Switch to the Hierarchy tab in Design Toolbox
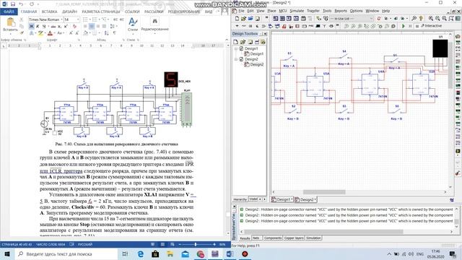 pyautogui.click(x=240, y=199)
